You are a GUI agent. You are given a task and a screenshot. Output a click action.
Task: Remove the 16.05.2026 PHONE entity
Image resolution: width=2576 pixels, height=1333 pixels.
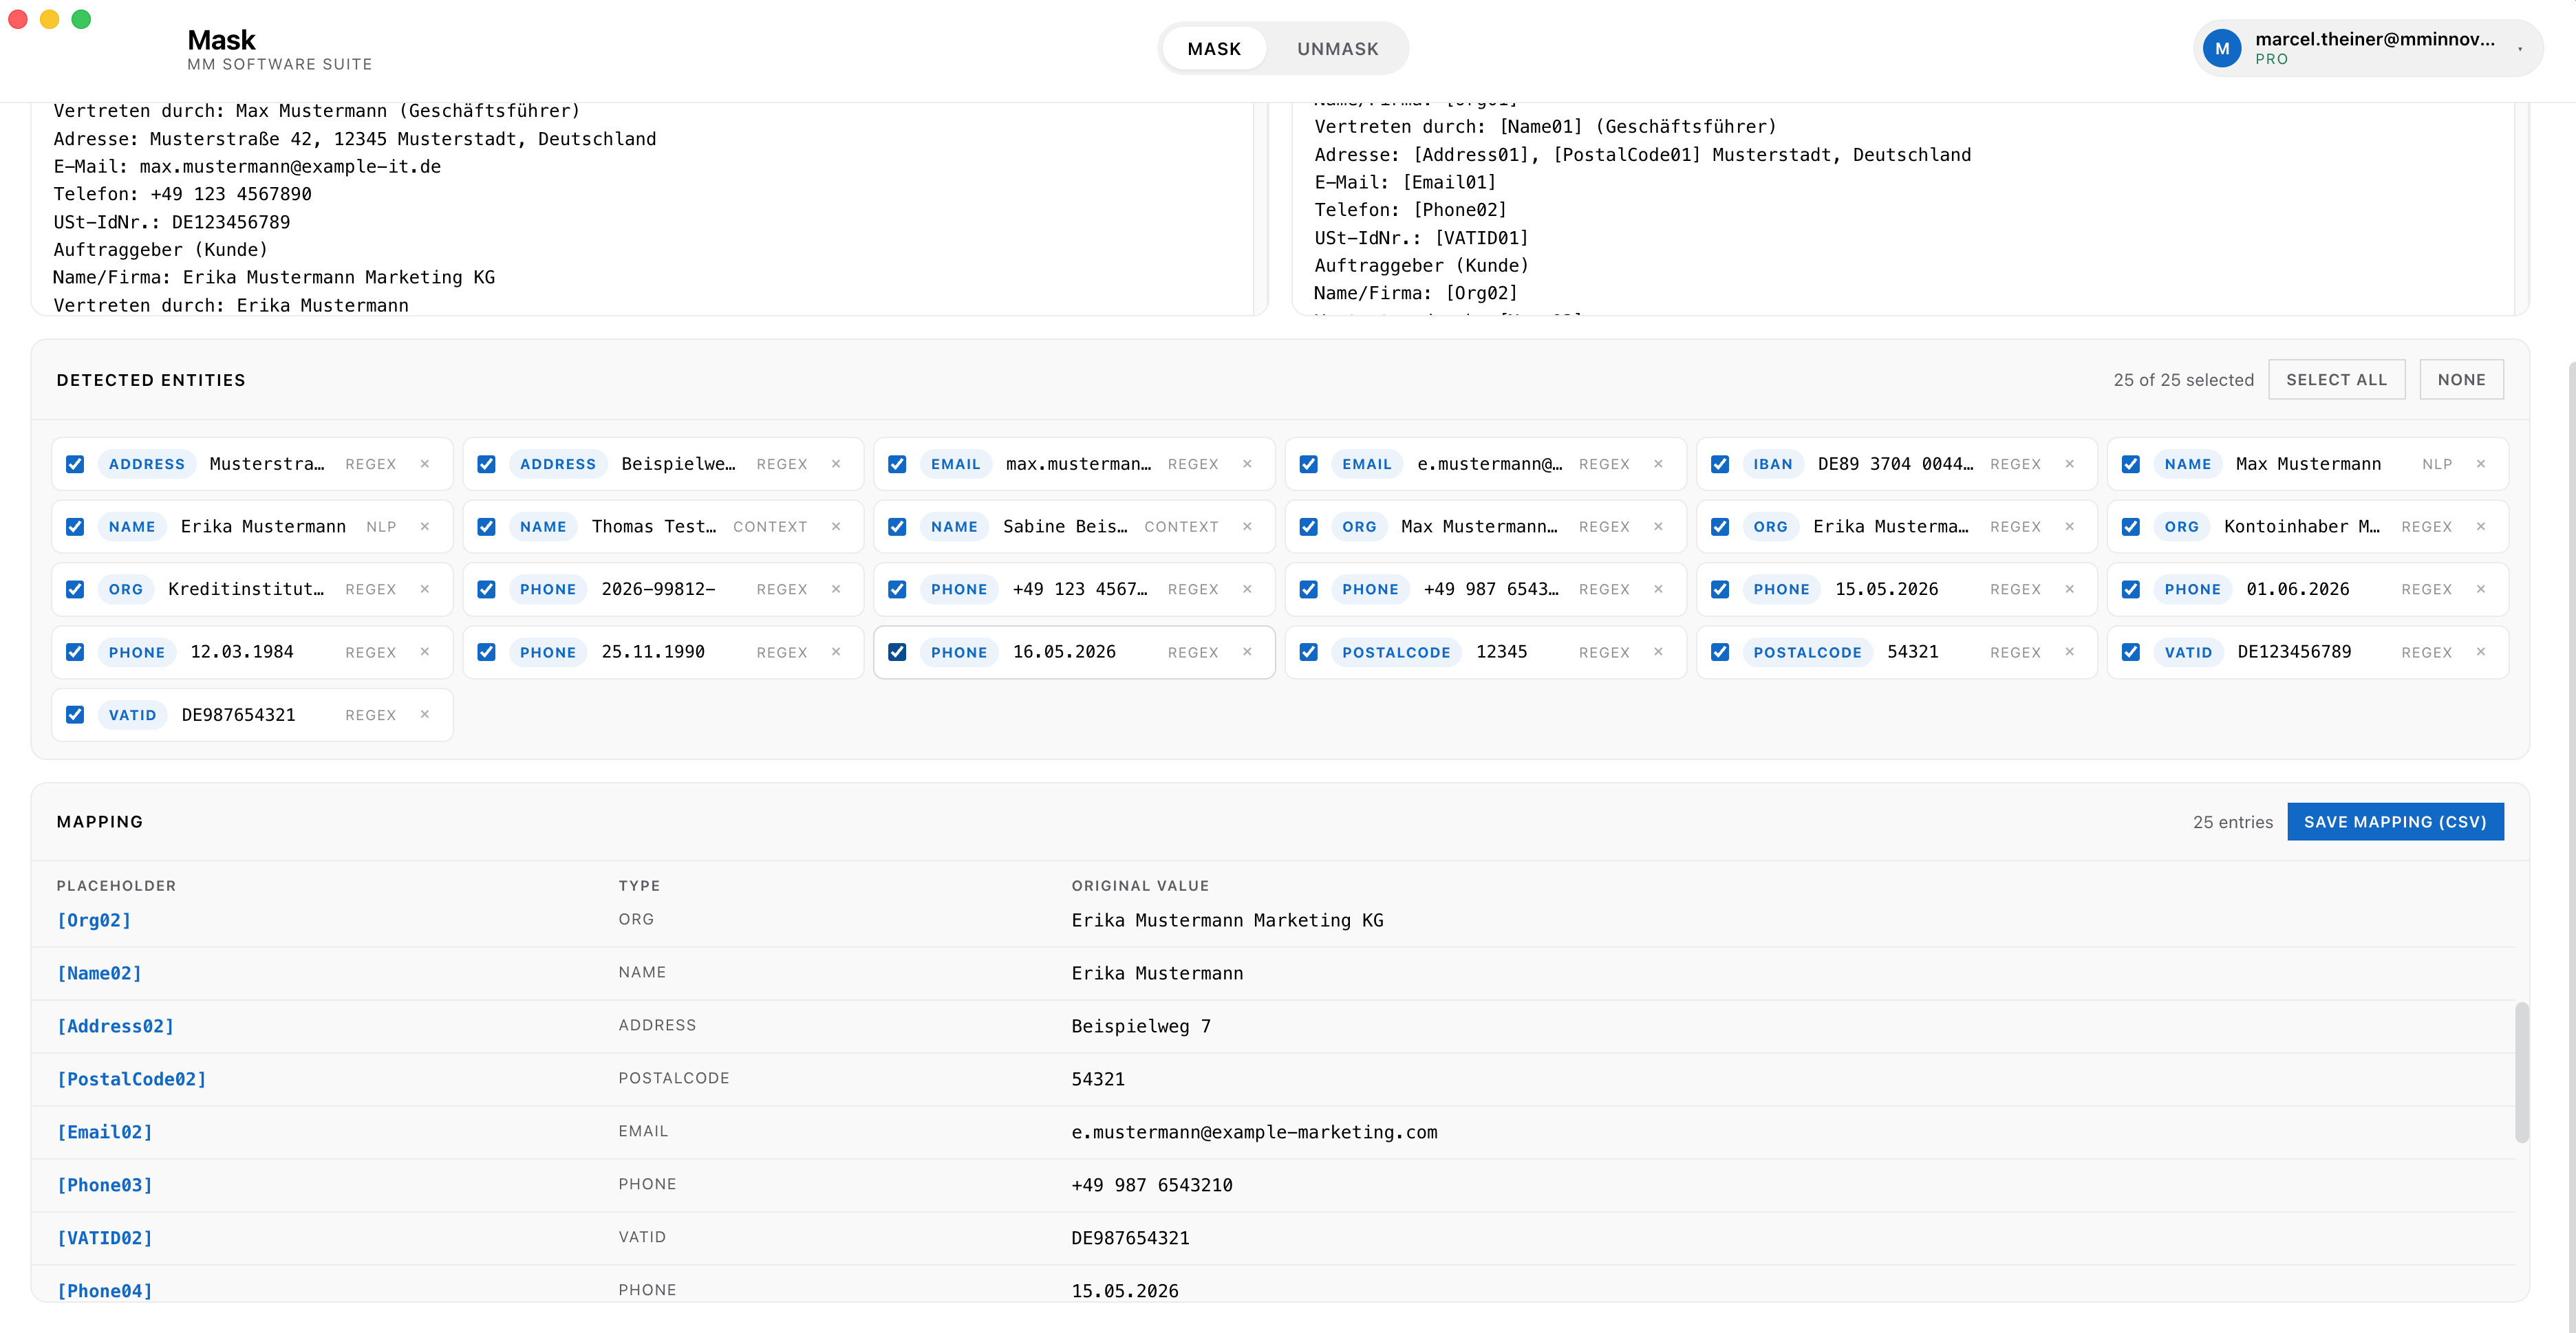1247,652
